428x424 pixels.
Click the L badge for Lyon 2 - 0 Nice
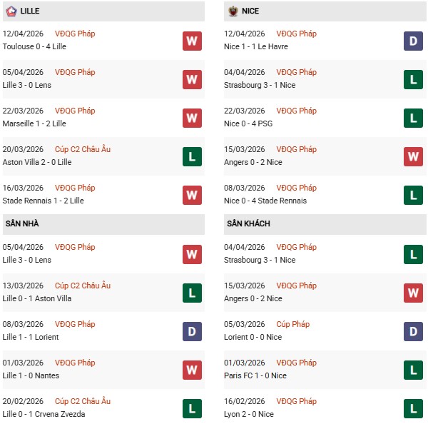pyautogui.click(x=414, y=408)
